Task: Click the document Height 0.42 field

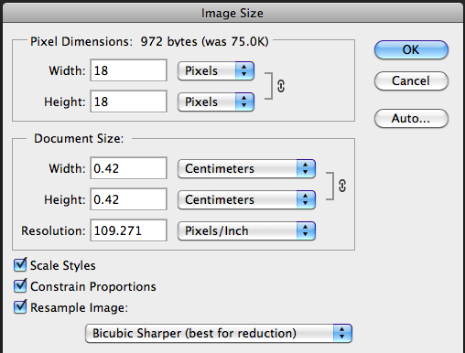Action: click(128, 199)
